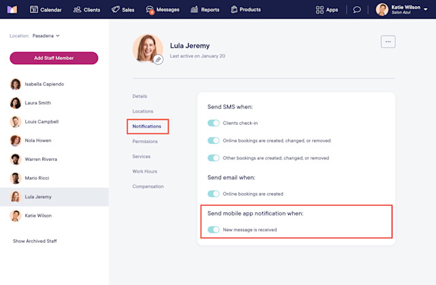
Task: Disable SMS for online bookings changes
Action: [213, 140]
